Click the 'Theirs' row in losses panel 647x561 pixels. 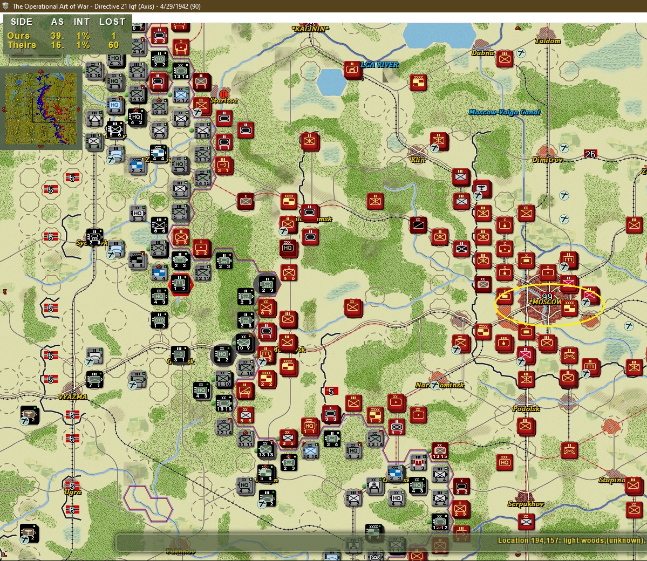point(63,45)
